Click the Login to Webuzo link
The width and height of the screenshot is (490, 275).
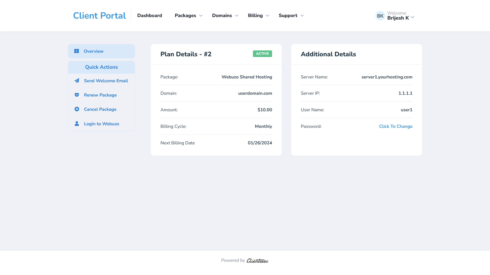(x=102, y=124)
